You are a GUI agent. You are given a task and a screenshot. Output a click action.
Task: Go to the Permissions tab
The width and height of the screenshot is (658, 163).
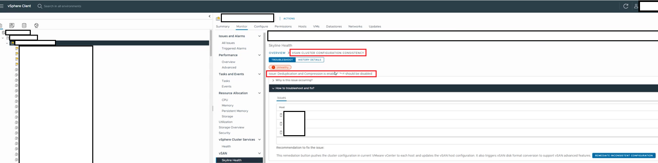(283, 27)
